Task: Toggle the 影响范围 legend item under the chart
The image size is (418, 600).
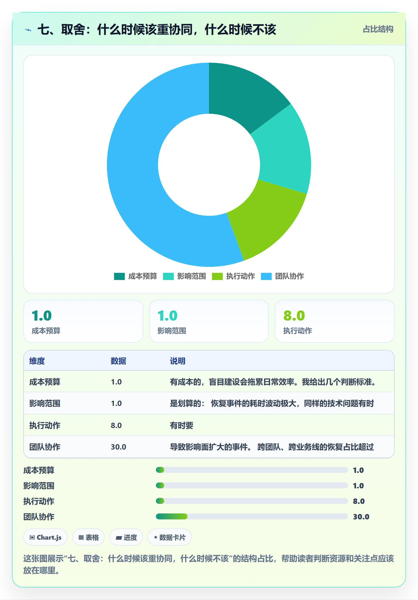Action: [x=185, y=276]
